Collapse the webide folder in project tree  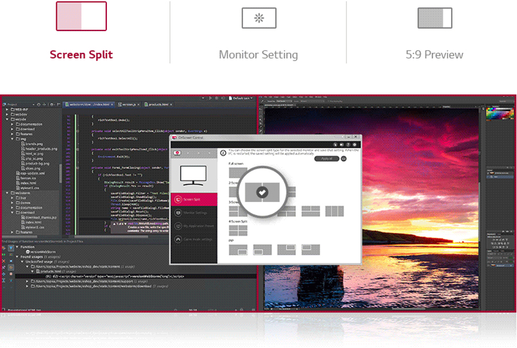(7, 119)
